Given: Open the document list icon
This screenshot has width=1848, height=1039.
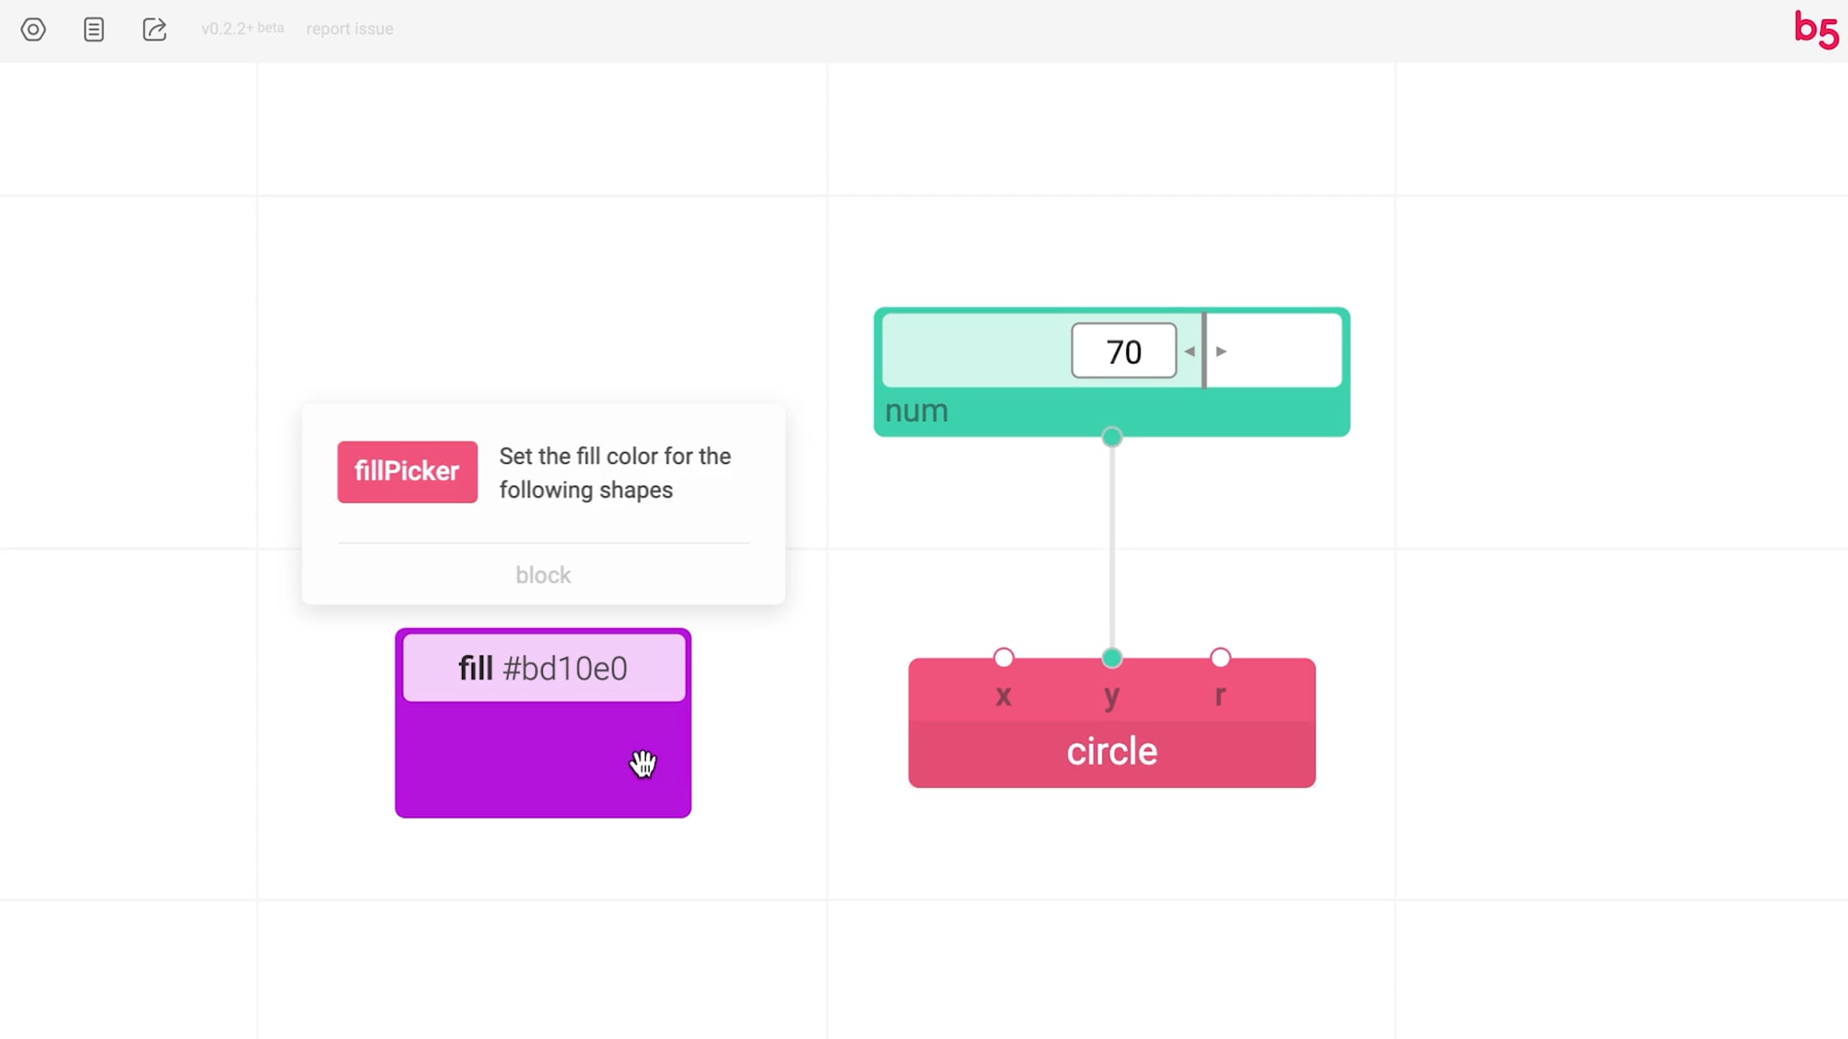Looking at the screenshot, I should pos(94,29).
